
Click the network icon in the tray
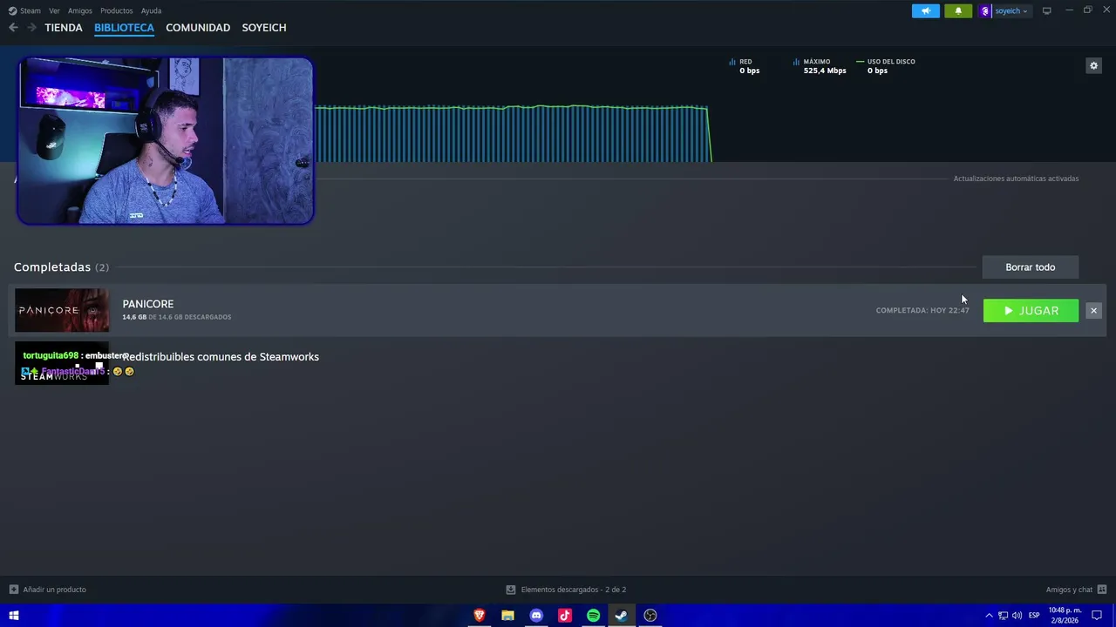click(1003, 616)
